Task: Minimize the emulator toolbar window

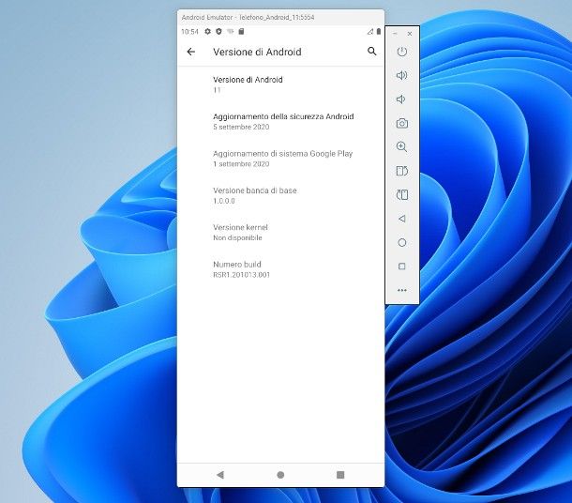Action: (x=395, y=33)
